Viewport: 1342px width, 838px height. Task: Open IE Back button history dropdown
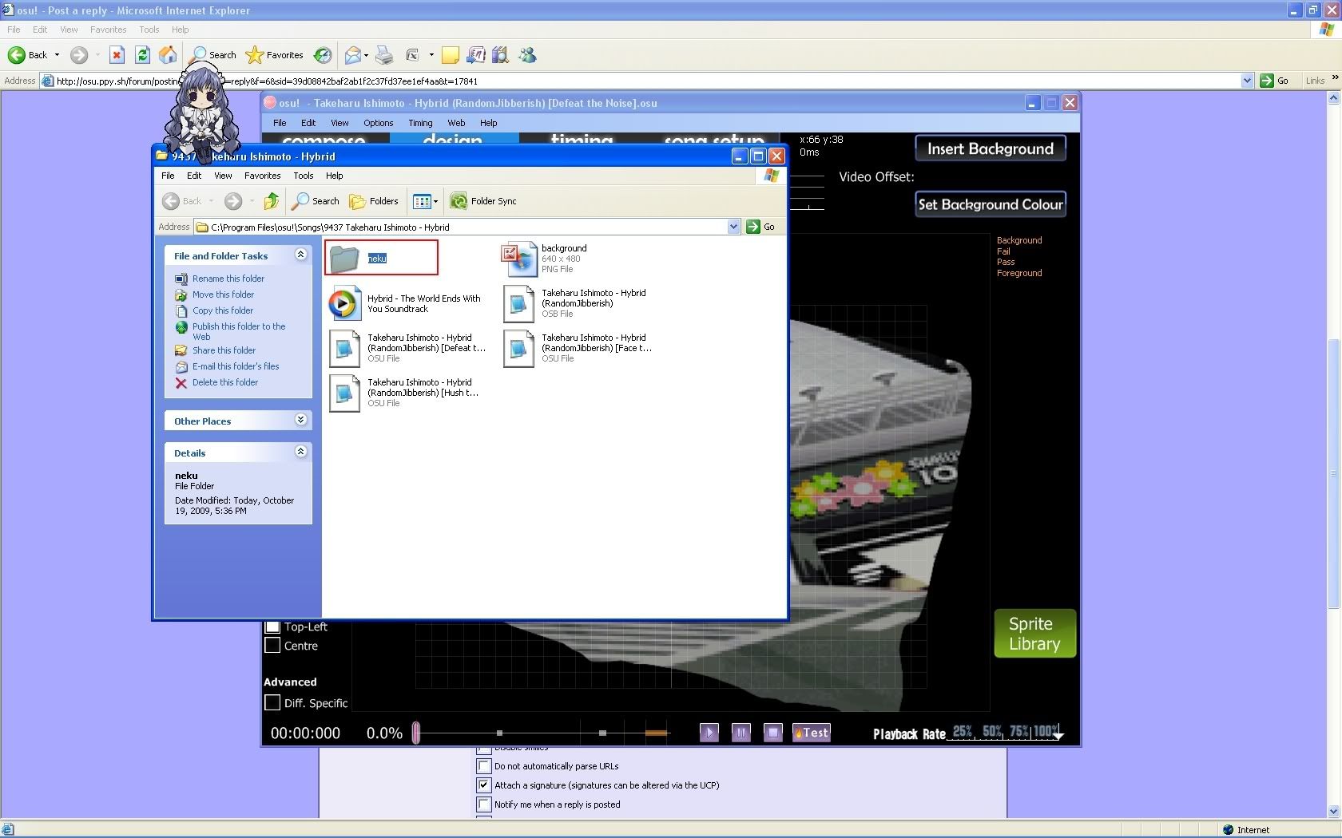[x=57, y=55]
